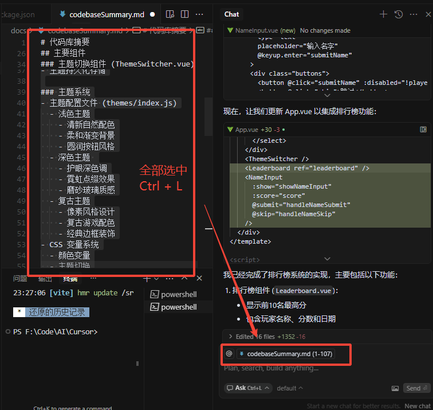
Task: Click the @ add context button
Action: 229,354
